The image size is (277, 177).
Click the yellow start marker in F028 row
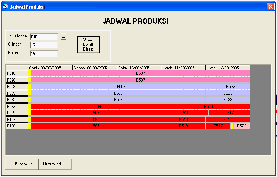tap(30, 80)
